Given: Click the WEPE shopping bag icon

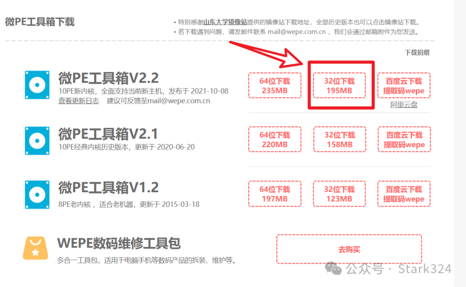Looking at the screenshot, I should pos(35,248).
